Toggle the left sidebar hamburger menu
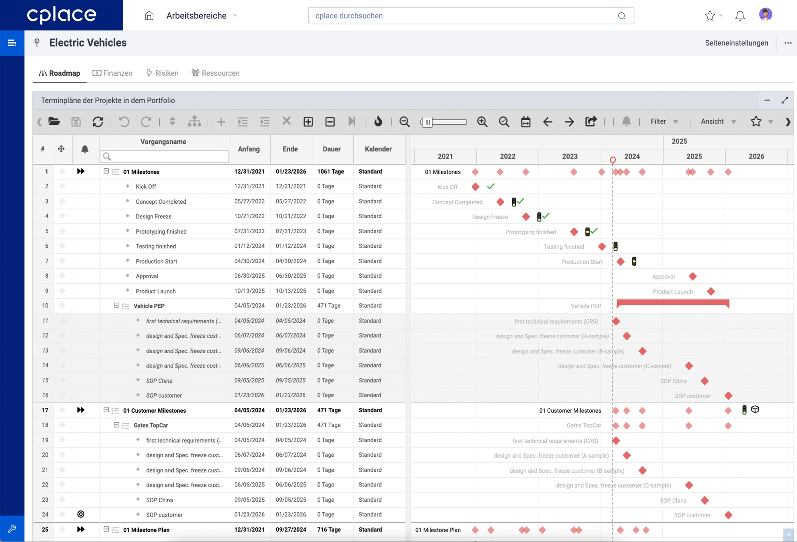This screenshot has width=797, height=542. (x=12, y=43)
